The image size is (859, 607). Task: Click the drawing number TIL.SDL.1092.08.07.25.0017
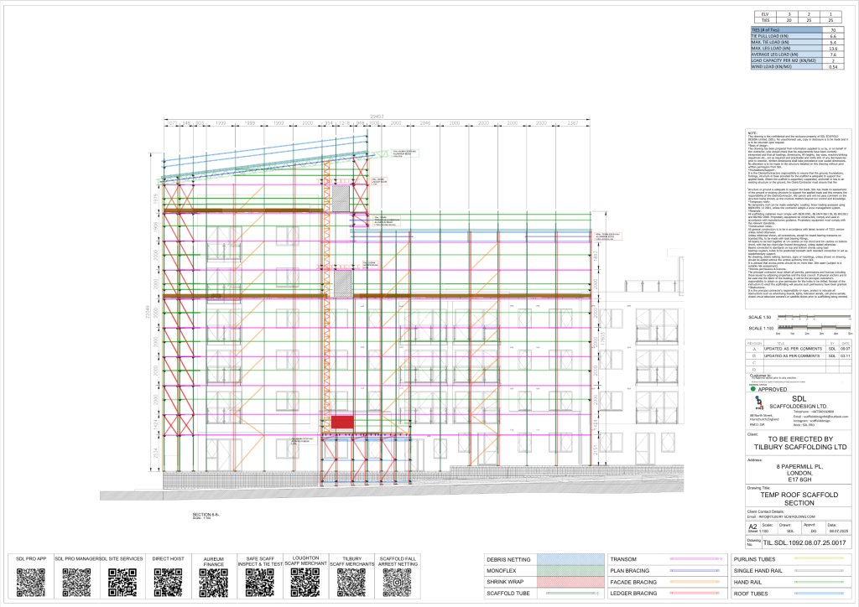[804, 542]
